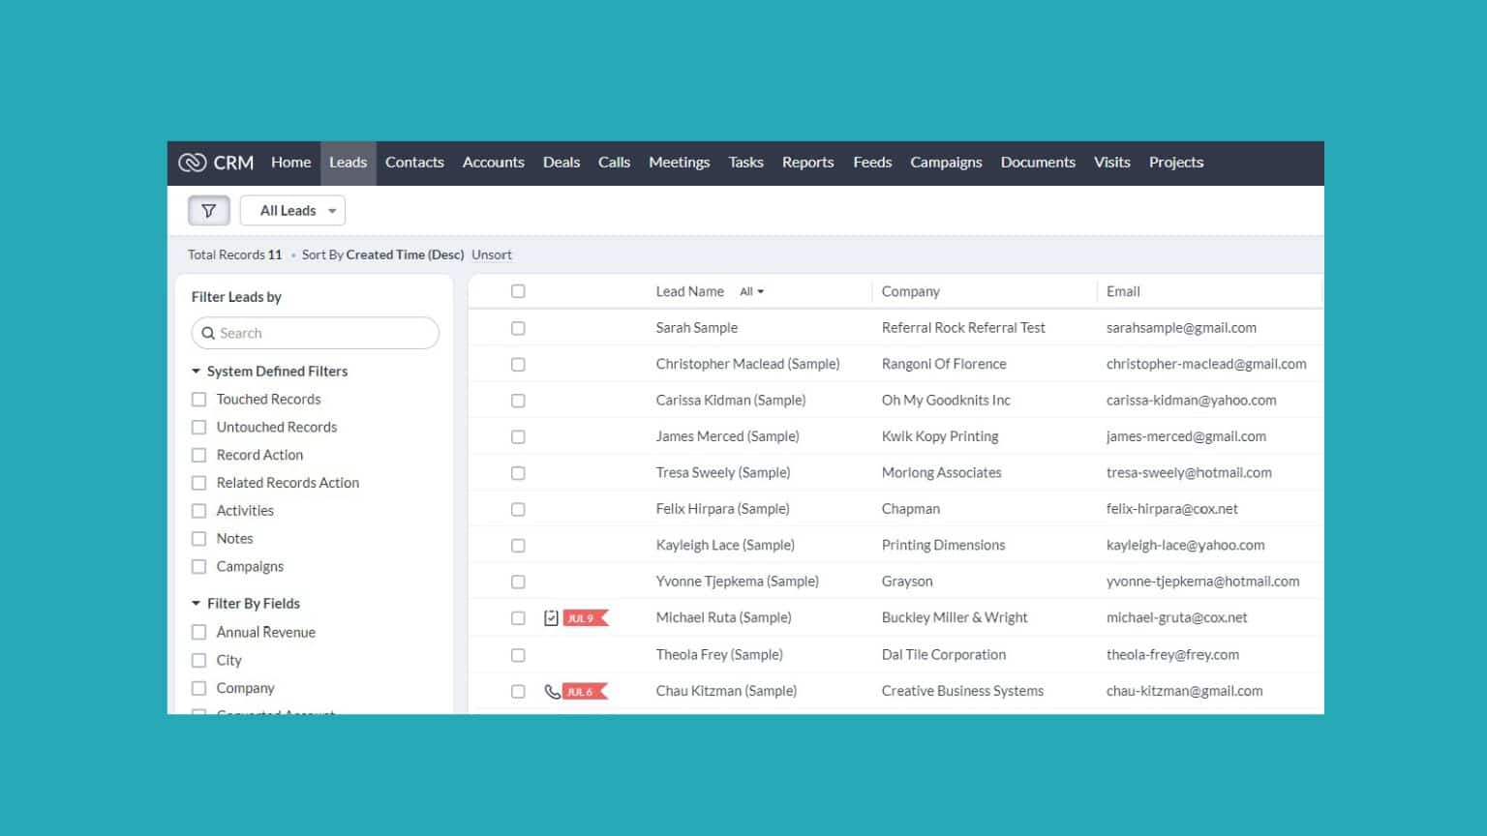Check the select-all checkbox in the column header

pos(518,290)
